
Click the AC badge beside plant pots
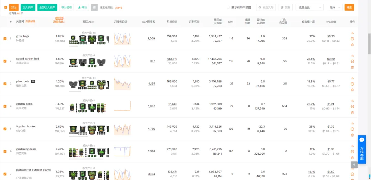[33, 81]
